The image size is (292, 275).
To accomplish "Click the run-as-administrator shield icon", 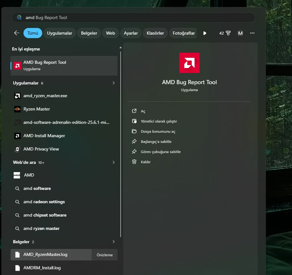I will pos(134,121).
